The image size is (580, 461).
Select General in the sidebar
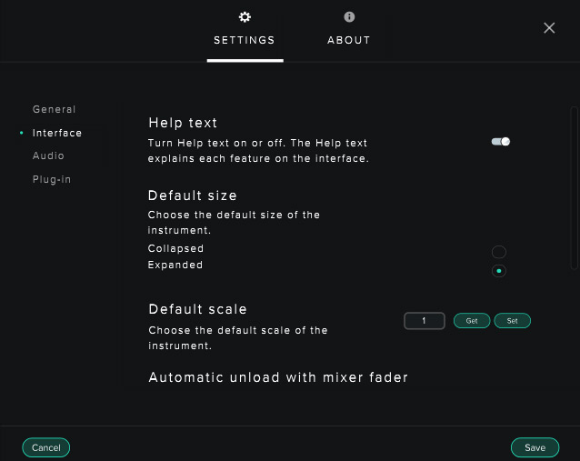coord(55,109)
